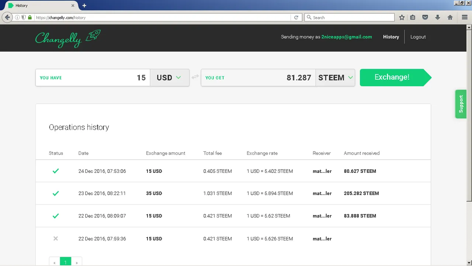Screen dimensions: 472x266
Task: Open the Support side tab
Action: 461,104
